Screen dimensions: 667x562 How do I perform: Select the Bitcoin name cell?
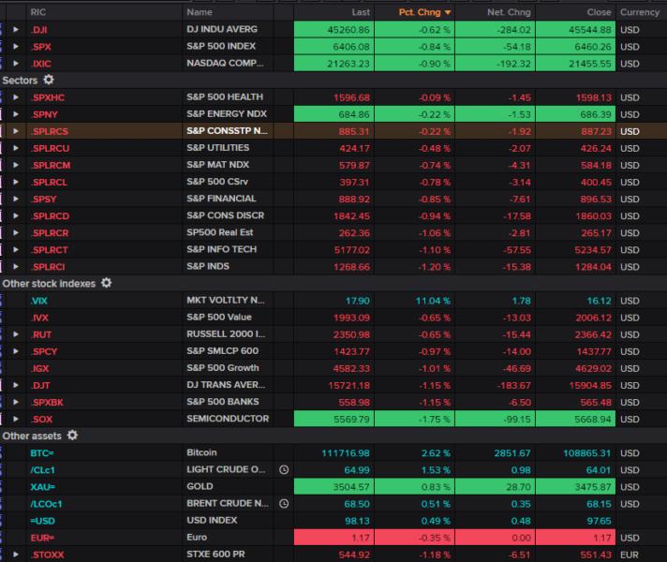pyautogui.click(x=201, y=452)
